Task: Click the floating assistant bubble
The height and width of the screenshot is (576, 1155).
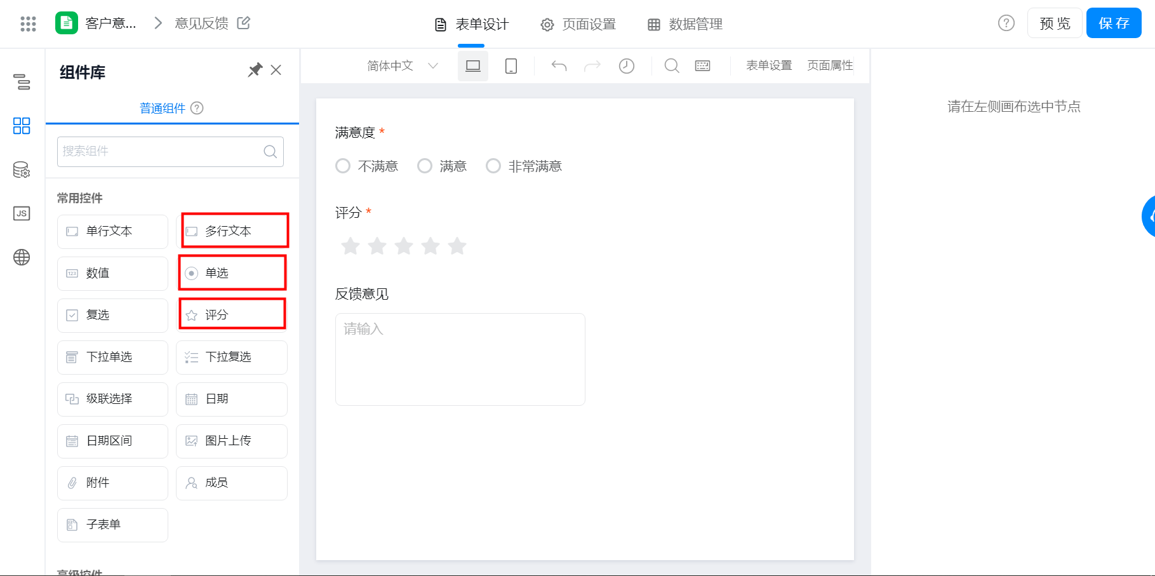Action: [1148, 217]
